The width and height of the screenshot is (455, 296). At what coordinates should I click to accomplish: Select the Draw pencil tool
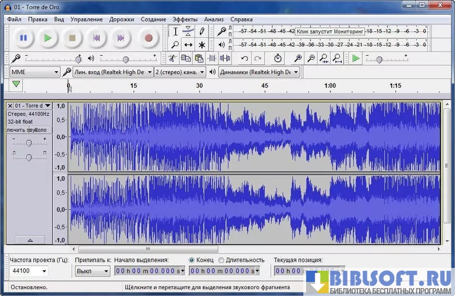click(202, 31)
